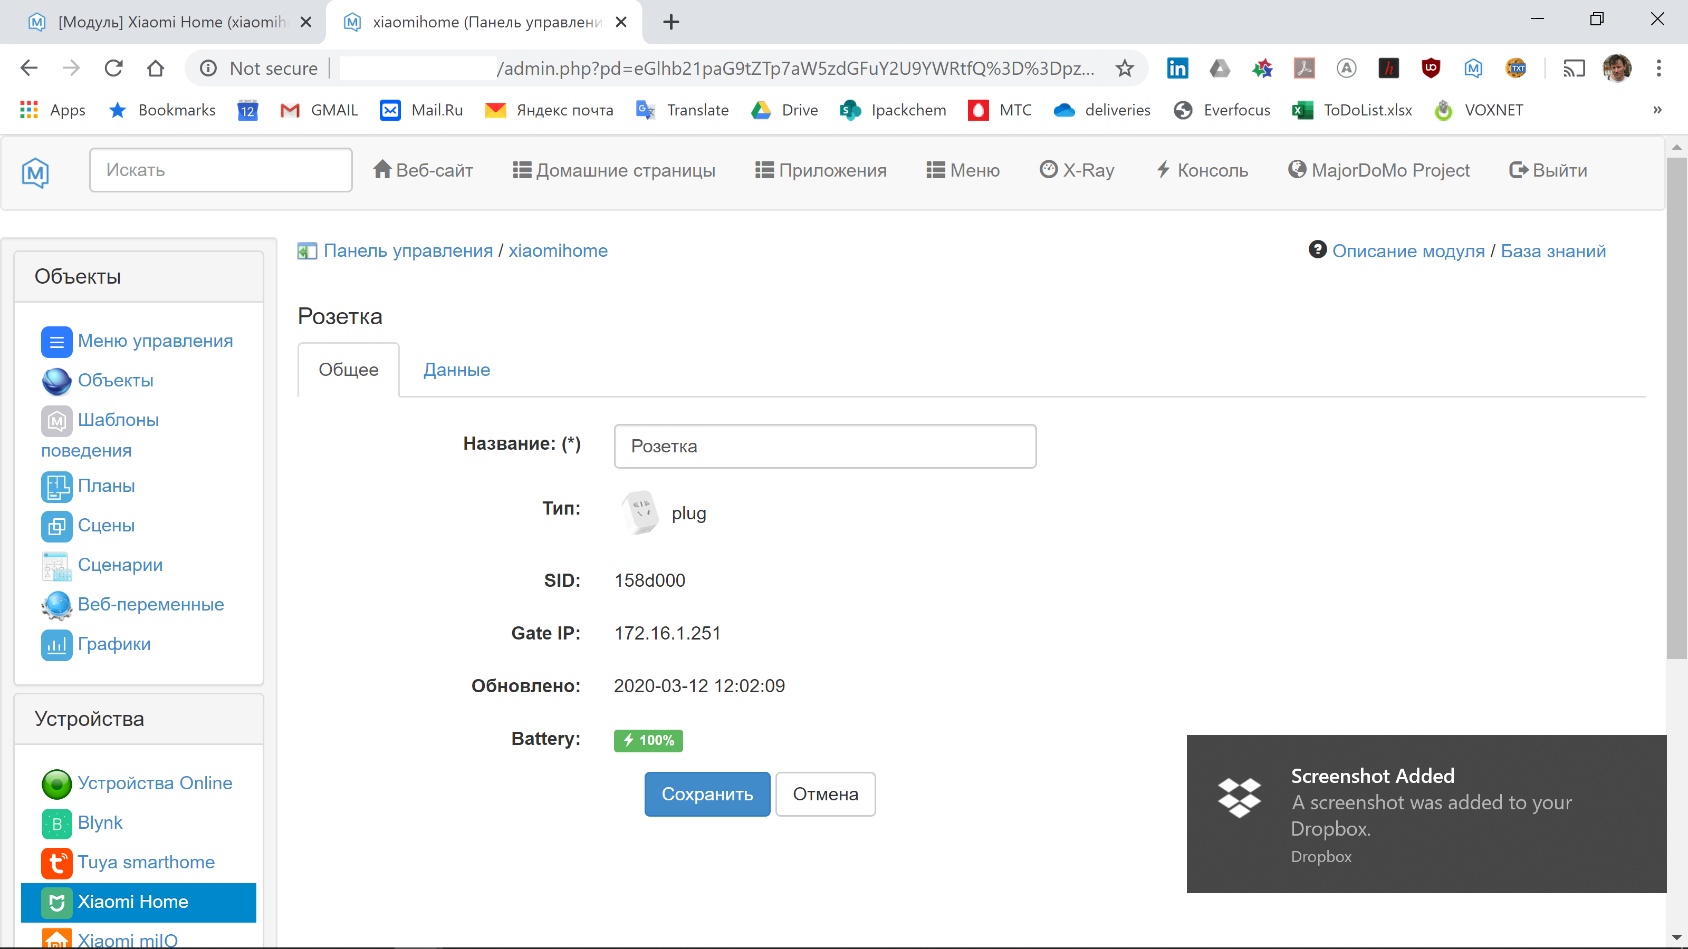Switch to the Данные tab
1688x949 pixels.
(x=456, y=370)
